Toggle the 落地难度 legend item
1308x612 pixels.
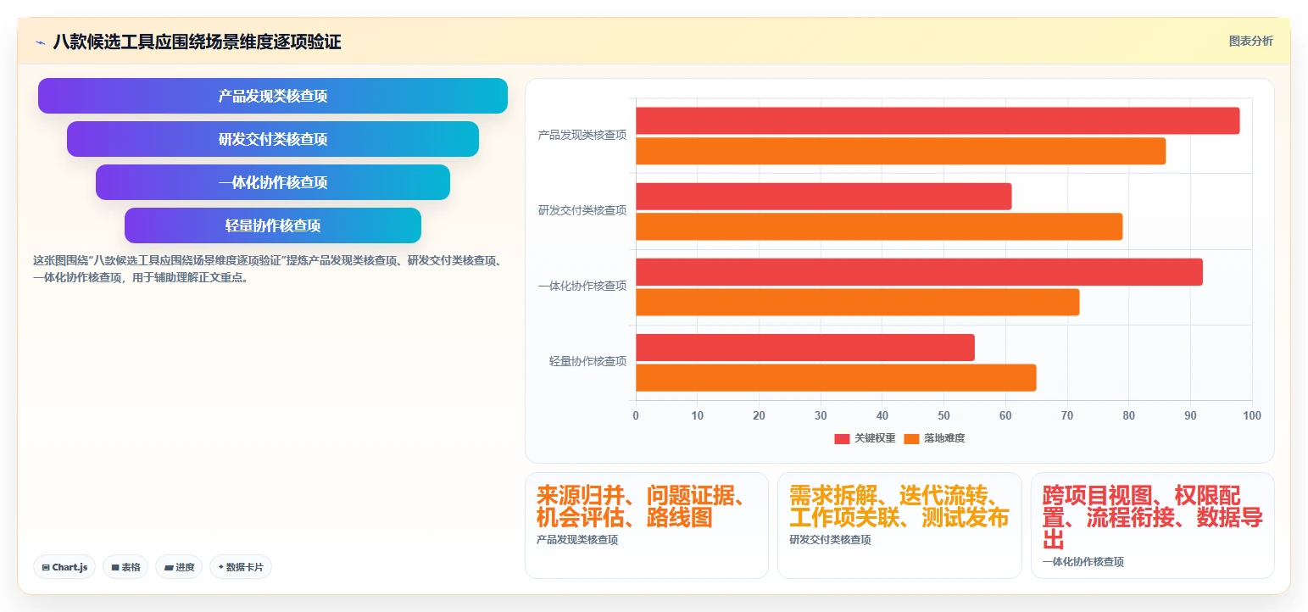coord(934,438)
